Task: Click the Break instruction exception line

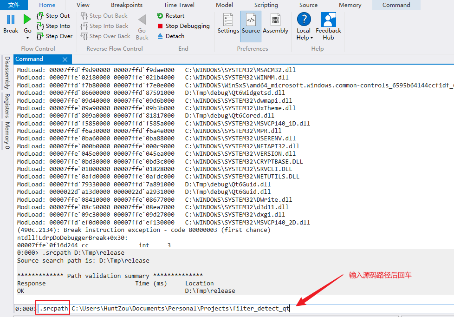Action: tap(144, 230)
